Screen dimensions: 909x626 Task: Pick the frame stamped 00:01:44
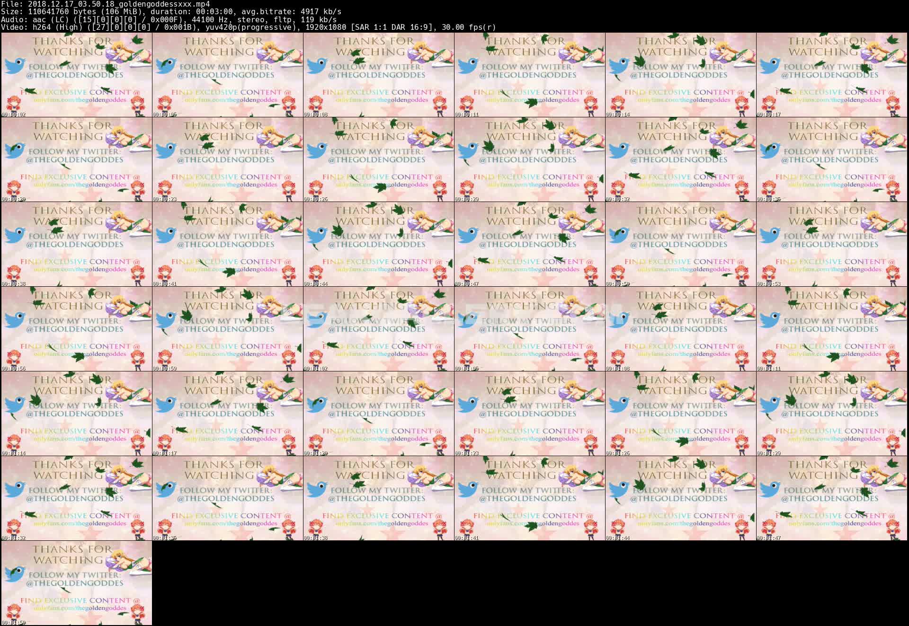point(681,498)
